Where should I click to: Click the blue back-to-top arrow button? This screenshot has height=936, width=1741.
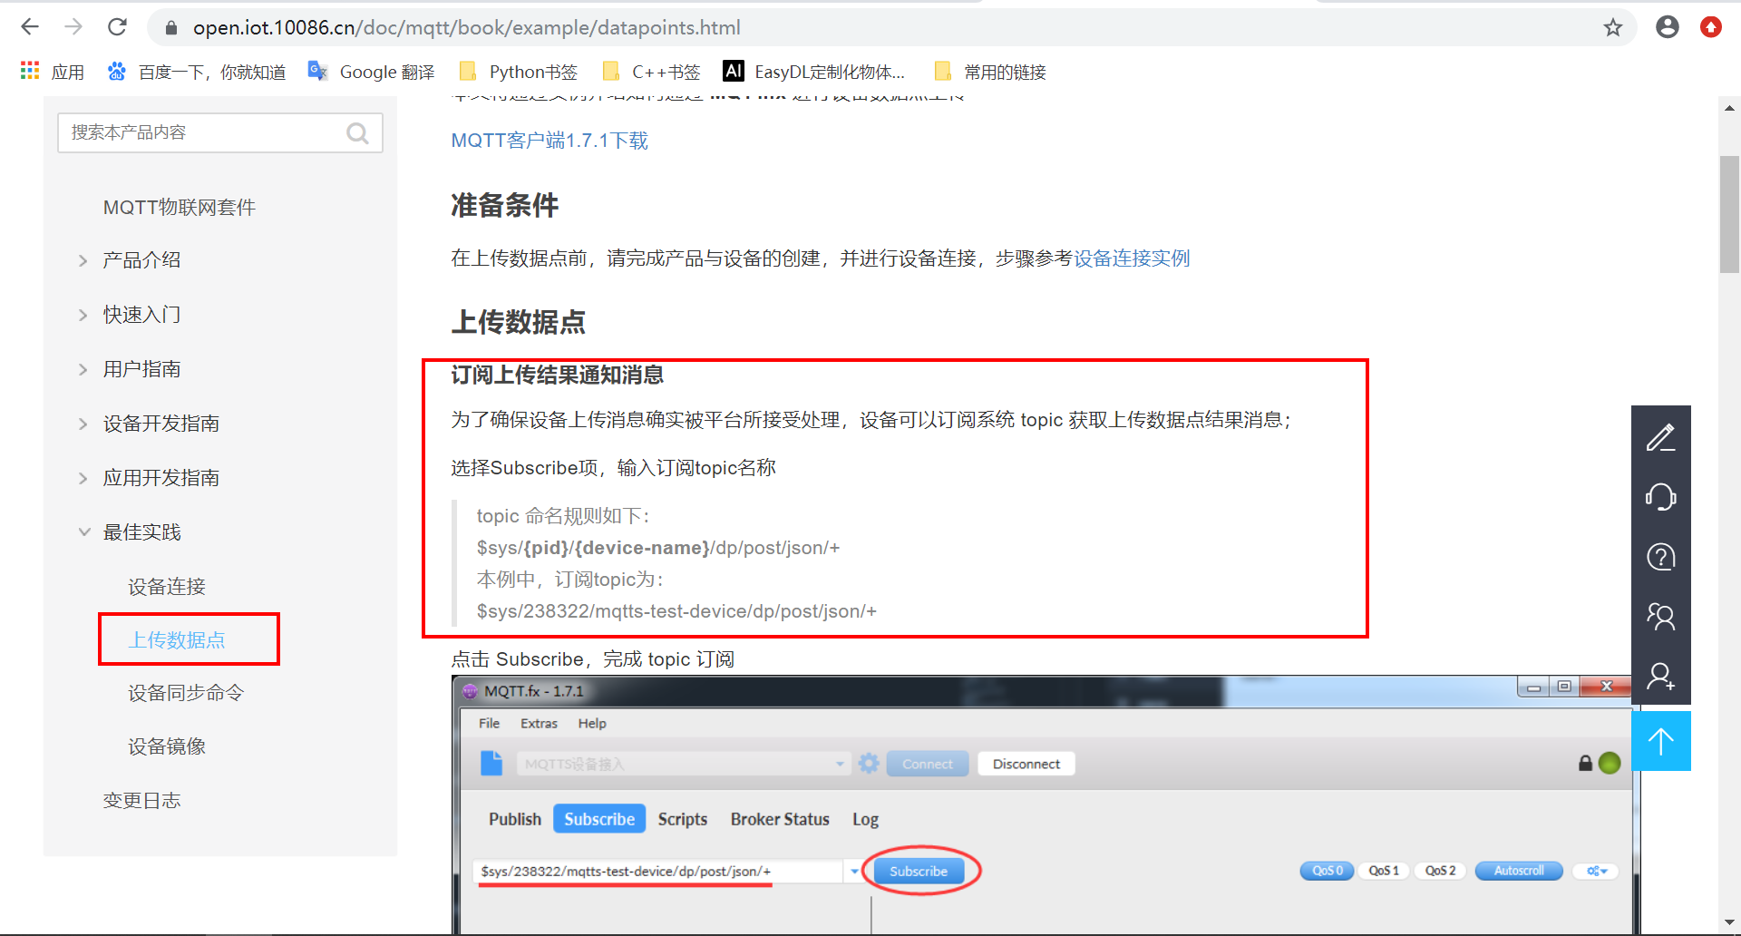tap(1660, 741)
